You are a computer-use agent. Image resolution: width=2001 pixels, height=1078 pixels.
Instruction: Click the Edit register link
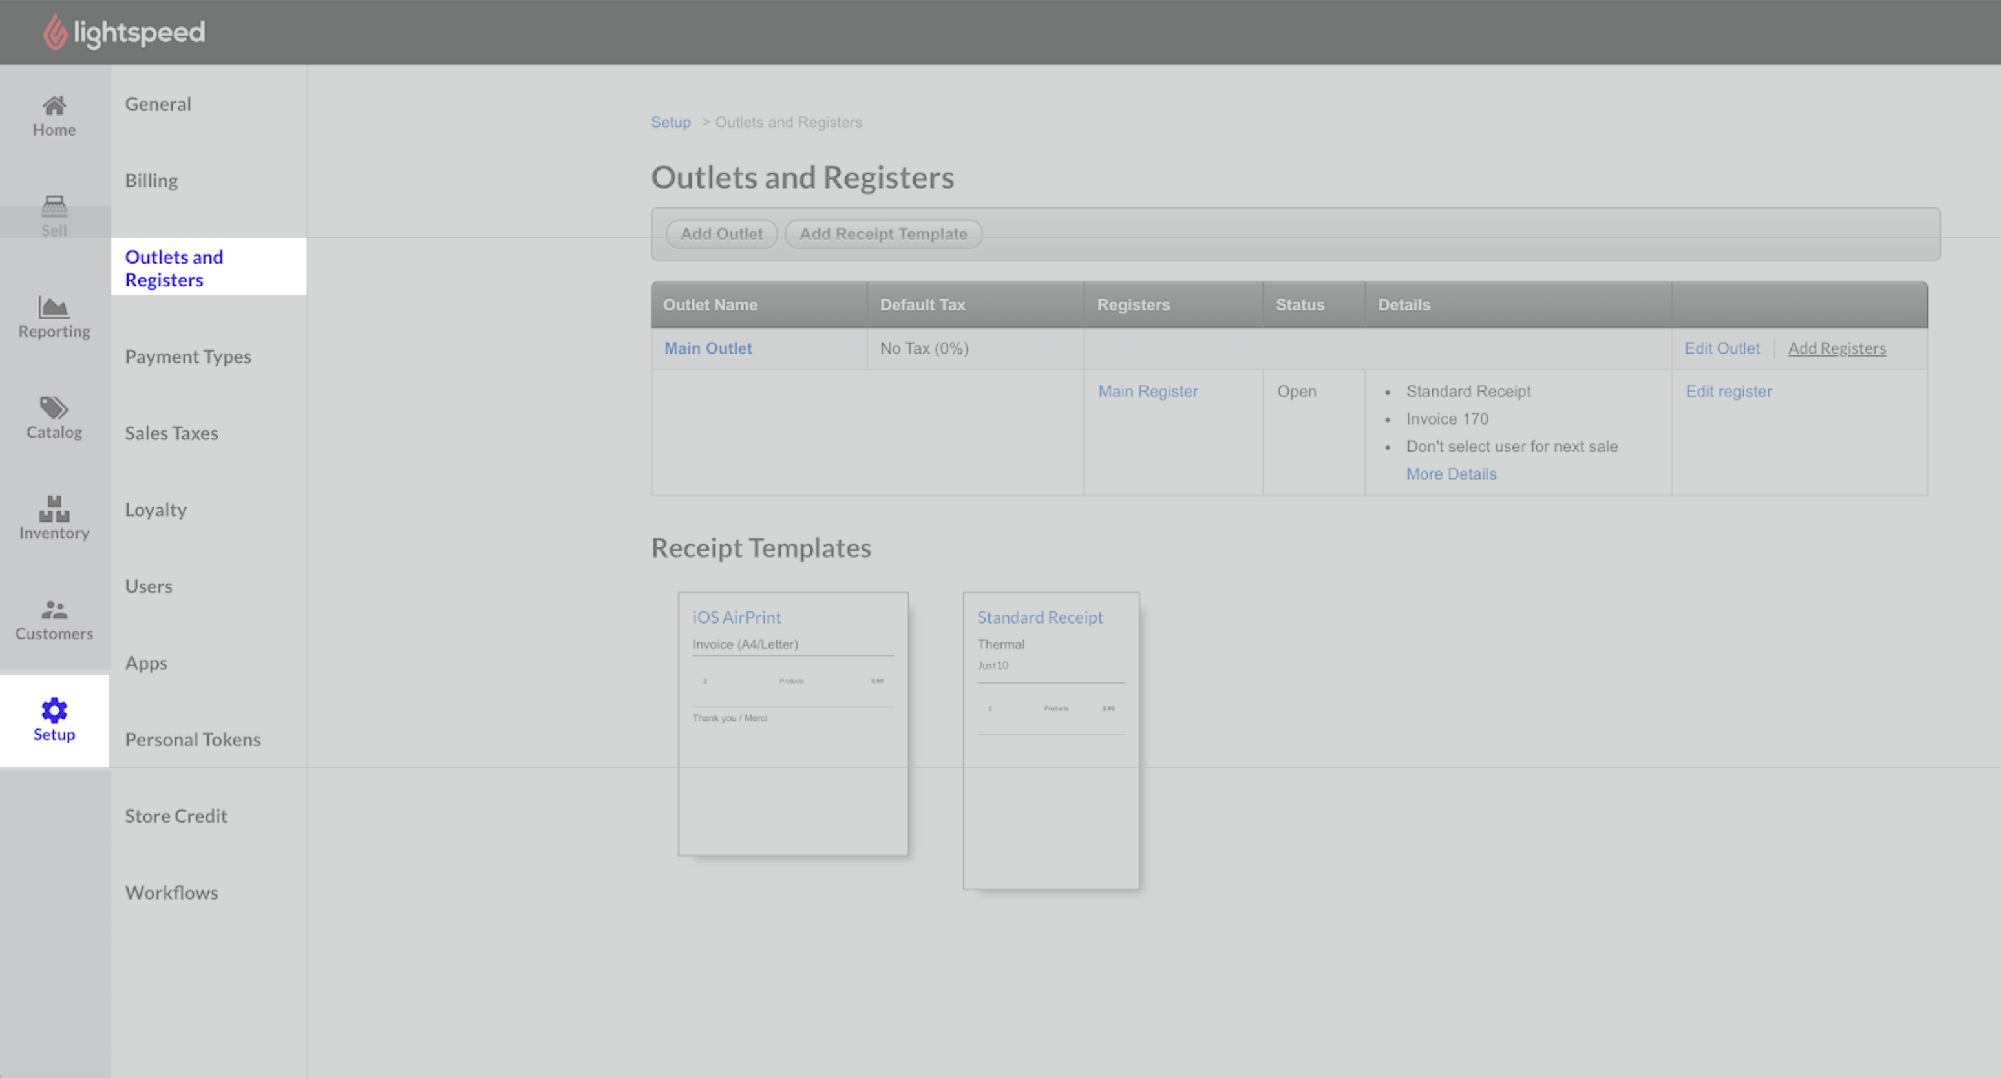point(1728,390)
